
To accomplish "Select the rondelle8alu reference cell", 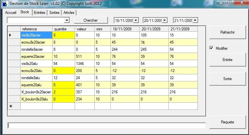I will click(x=36, y=78).
